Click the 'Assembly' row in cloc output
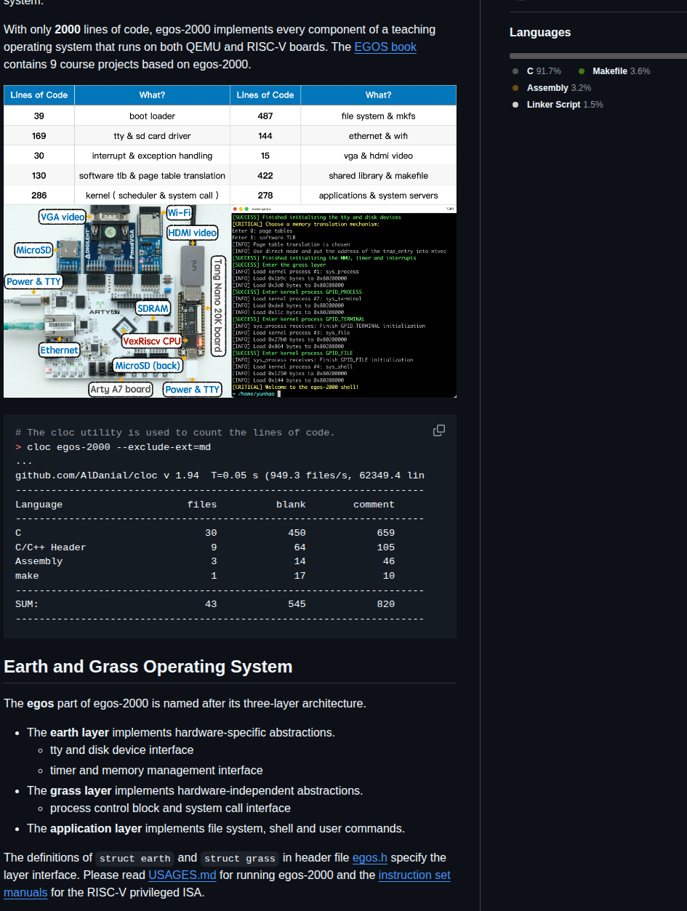 pos(205,561)
